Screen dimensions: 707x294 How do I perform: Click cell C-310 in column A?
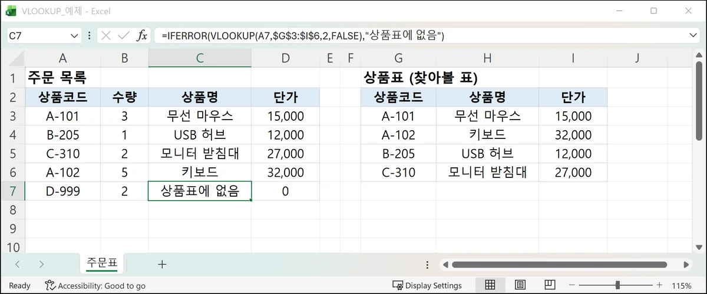(62, 153)
